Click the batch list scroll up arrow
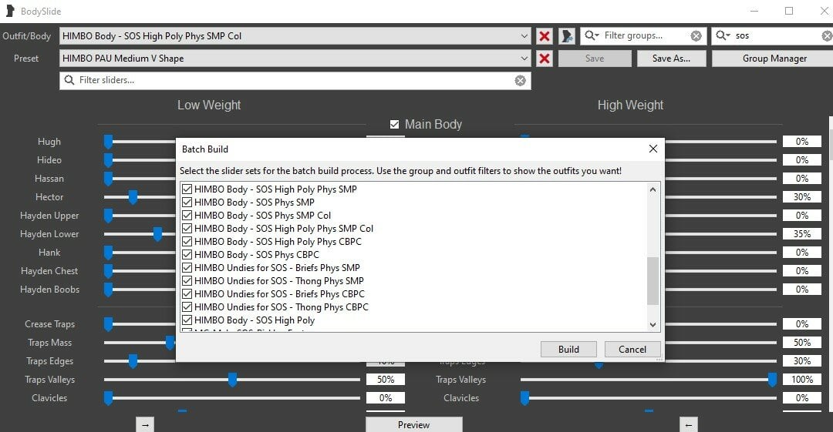The height and width of the screenshot is (432, 833). 653,189
